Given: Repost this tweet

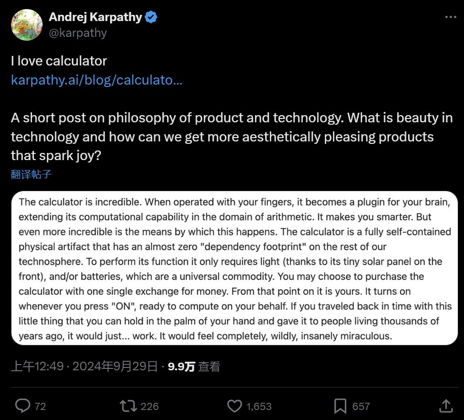Looking at the screenshot, I should pyautogui.click(x=126, y=406).
